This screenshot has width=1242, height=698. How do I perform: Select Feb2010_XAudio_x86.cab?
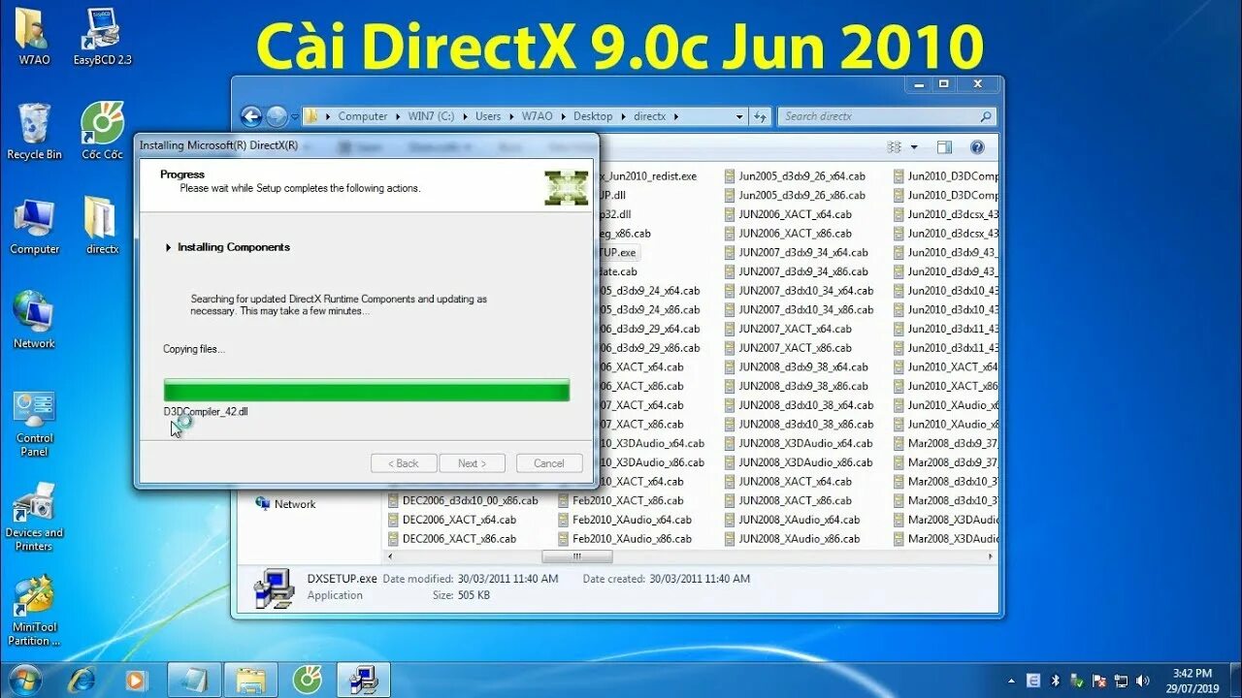coord(625,538)
